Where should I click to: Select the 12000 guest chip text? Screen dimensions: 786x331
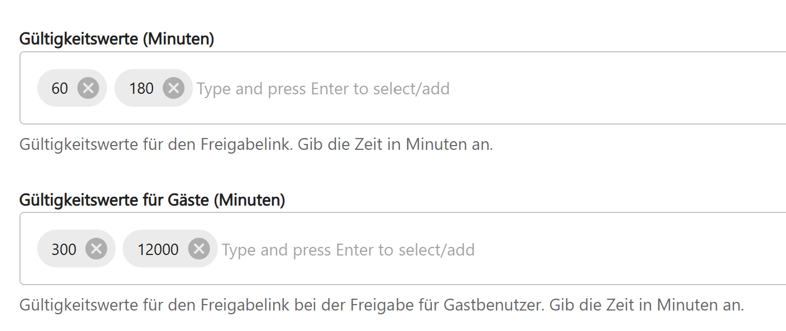pos(158,249)
